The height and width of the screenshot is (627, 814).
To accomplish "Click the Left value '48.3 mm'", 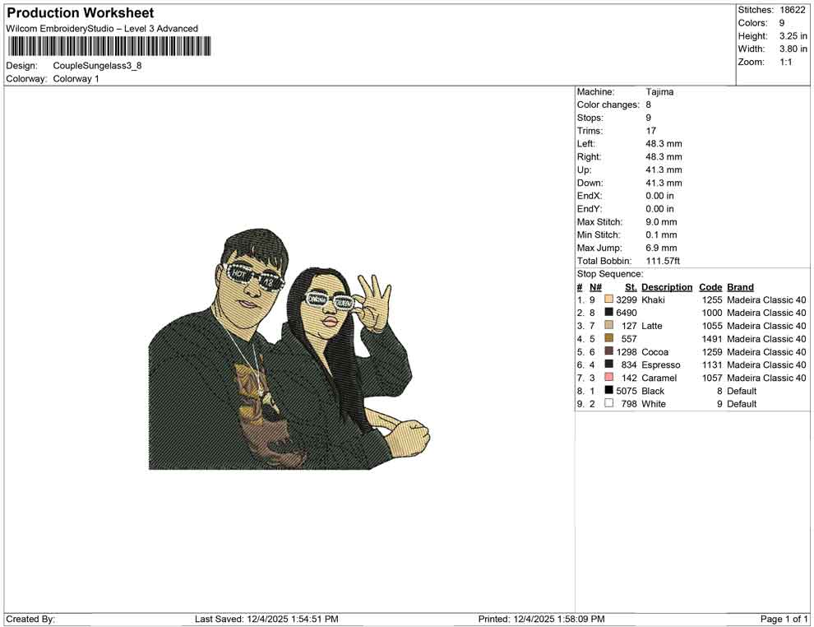I will point(664,144).
